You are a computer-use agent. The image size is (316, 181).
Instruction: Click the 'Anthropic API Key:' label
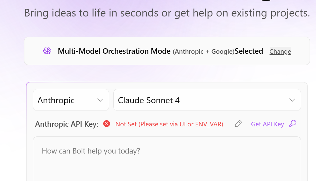click(x=67, y=124)
